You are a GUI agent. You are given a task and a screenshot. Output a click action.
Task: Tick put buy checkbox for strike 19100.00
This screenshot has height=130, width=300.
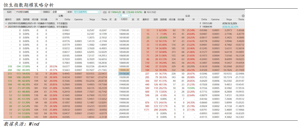coord(138,74)
